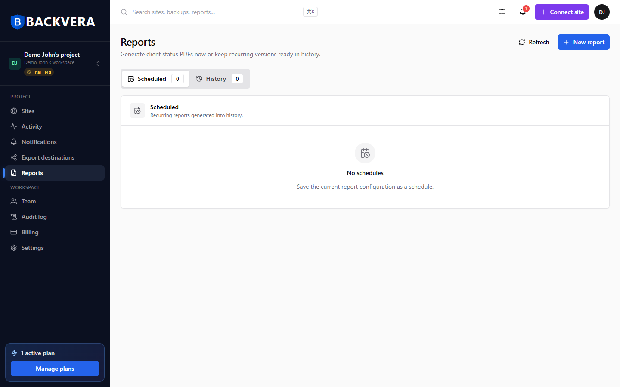This screenshot has width=620, height=387.
Task: Click the Backvera shield logo
Action: tap(17, 22)
